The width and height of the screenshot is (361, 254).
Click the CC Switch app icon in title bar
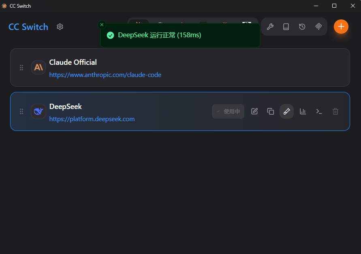tap(4, 6)
